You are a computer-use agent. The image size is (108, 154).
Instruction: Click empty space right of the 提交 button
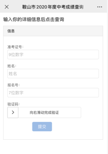pyautogui.click(x=77, y=126)
